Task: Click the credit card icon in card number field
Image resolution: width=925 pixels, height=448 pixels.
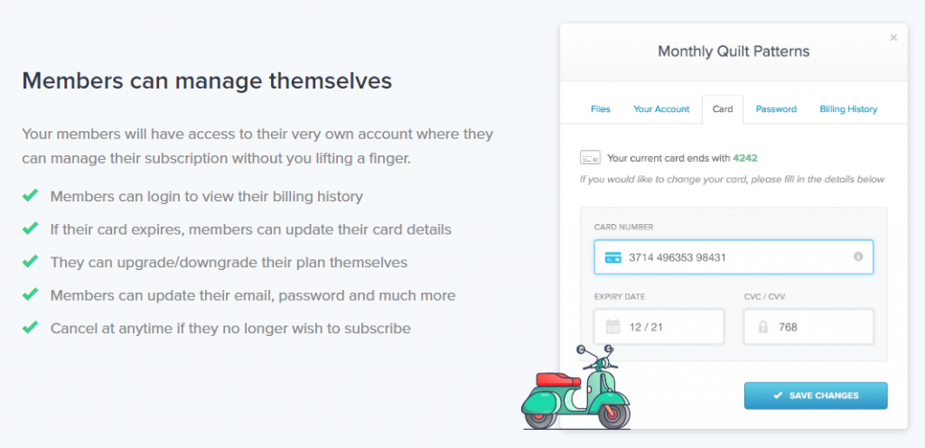Action: click(613, 257)
